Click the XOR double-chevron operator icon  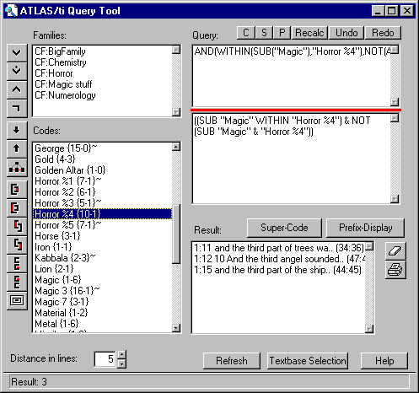[x=17, y=71]
